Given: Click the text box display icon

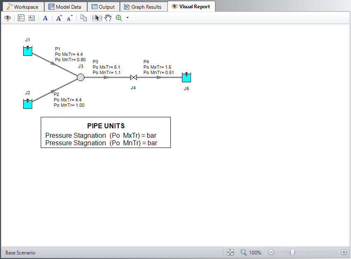Looking at the screenshot, I should [31, 18].
